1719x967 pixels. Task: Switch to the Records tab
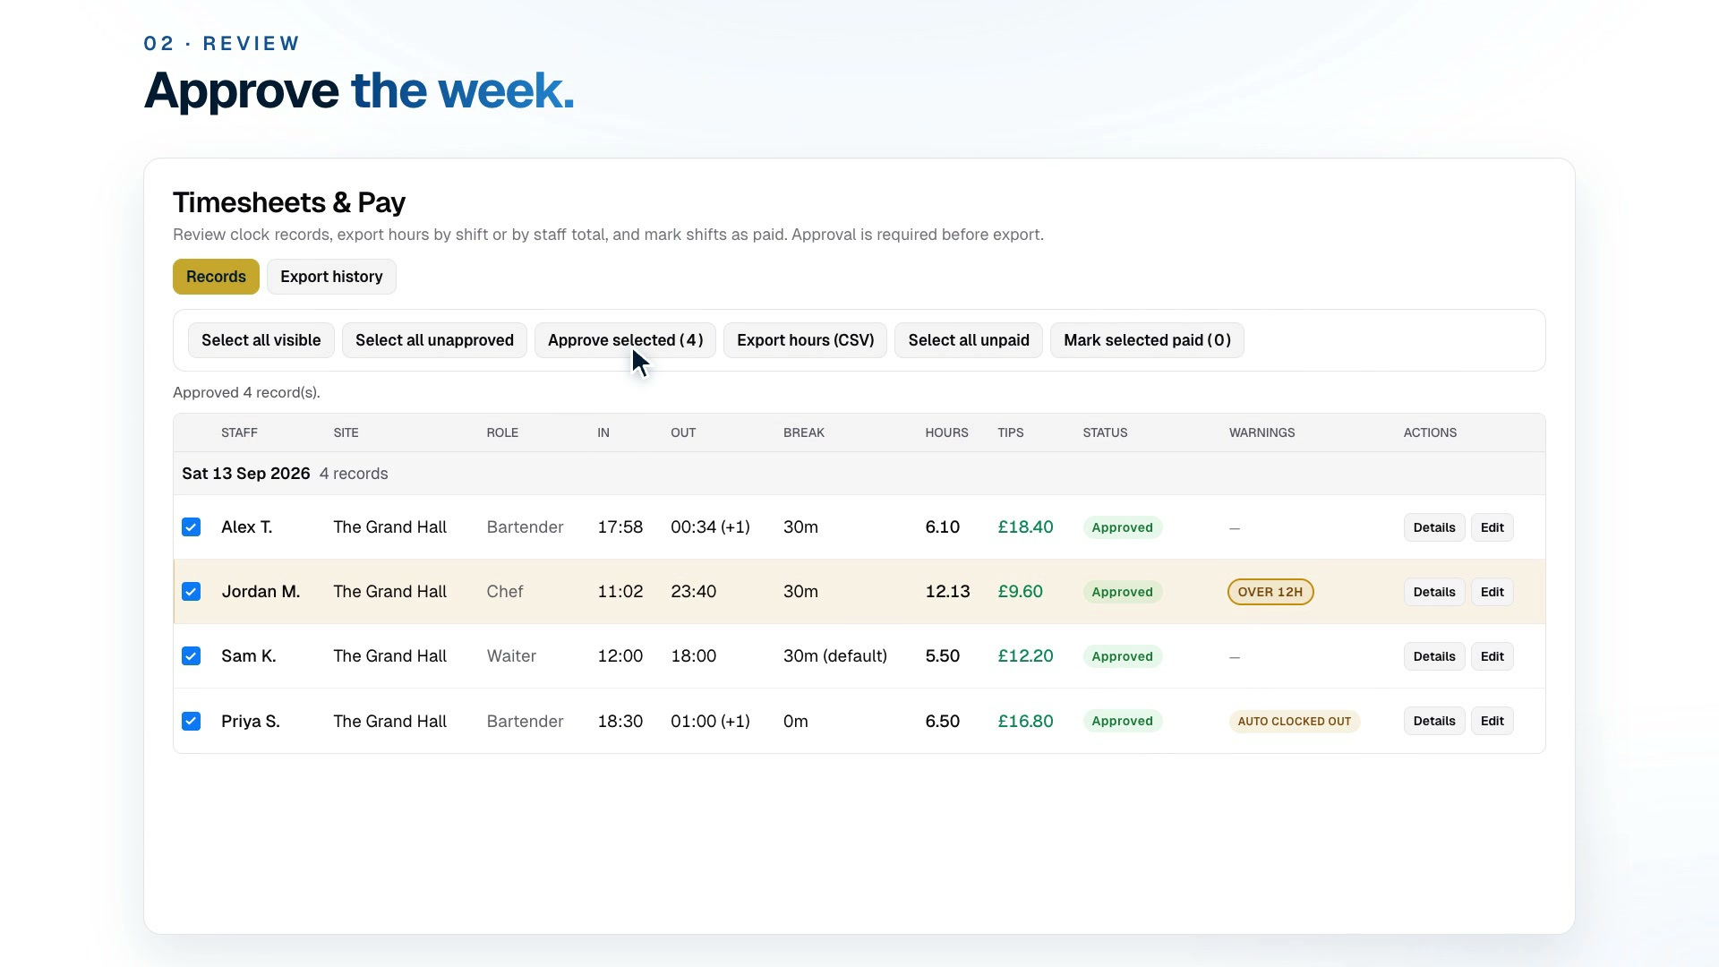[216, 277]
